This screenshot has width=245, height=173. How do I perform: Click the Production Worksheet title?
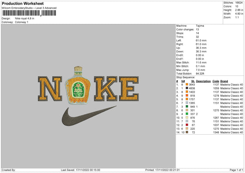tap(22, 3)
